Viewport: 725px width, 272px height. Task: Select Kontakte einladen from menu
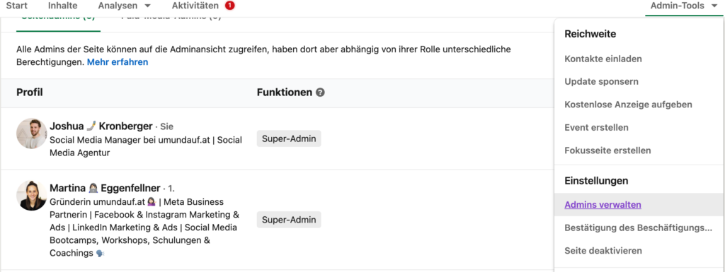pos(603,59)
